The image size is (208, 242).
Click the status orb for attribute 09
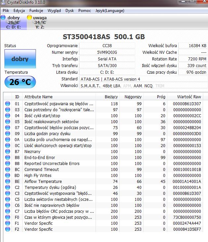click(x=8, y=133)
